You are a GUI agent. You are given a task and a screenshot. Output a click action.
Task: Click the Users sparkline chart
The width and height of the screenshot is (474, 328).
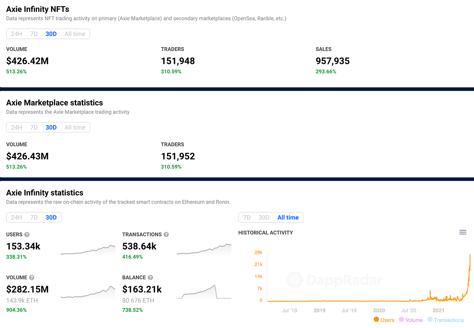click(88, 250)
